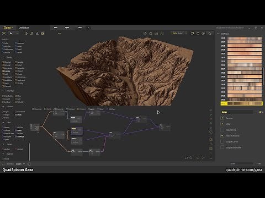Enable the Output Autolevel checkbox
Viewport: 265px width, 198px height.
click(222, 147)
